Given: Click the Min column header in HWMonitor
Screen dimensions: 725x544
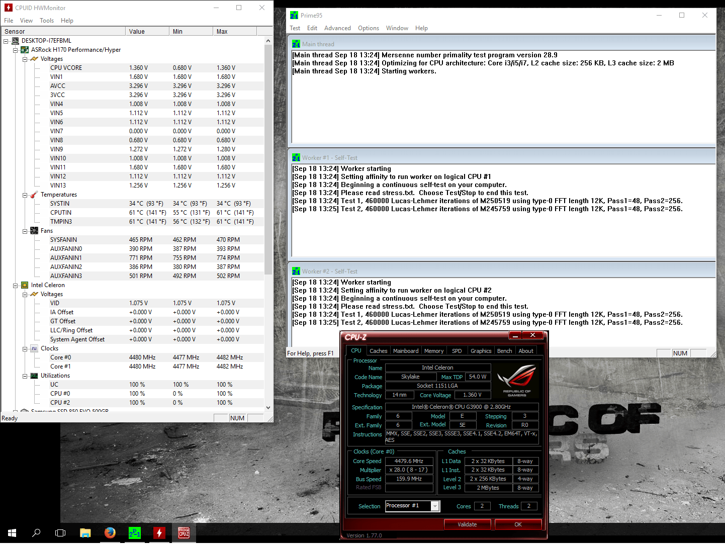Looking at the screenshot, I should click(191, 31).
